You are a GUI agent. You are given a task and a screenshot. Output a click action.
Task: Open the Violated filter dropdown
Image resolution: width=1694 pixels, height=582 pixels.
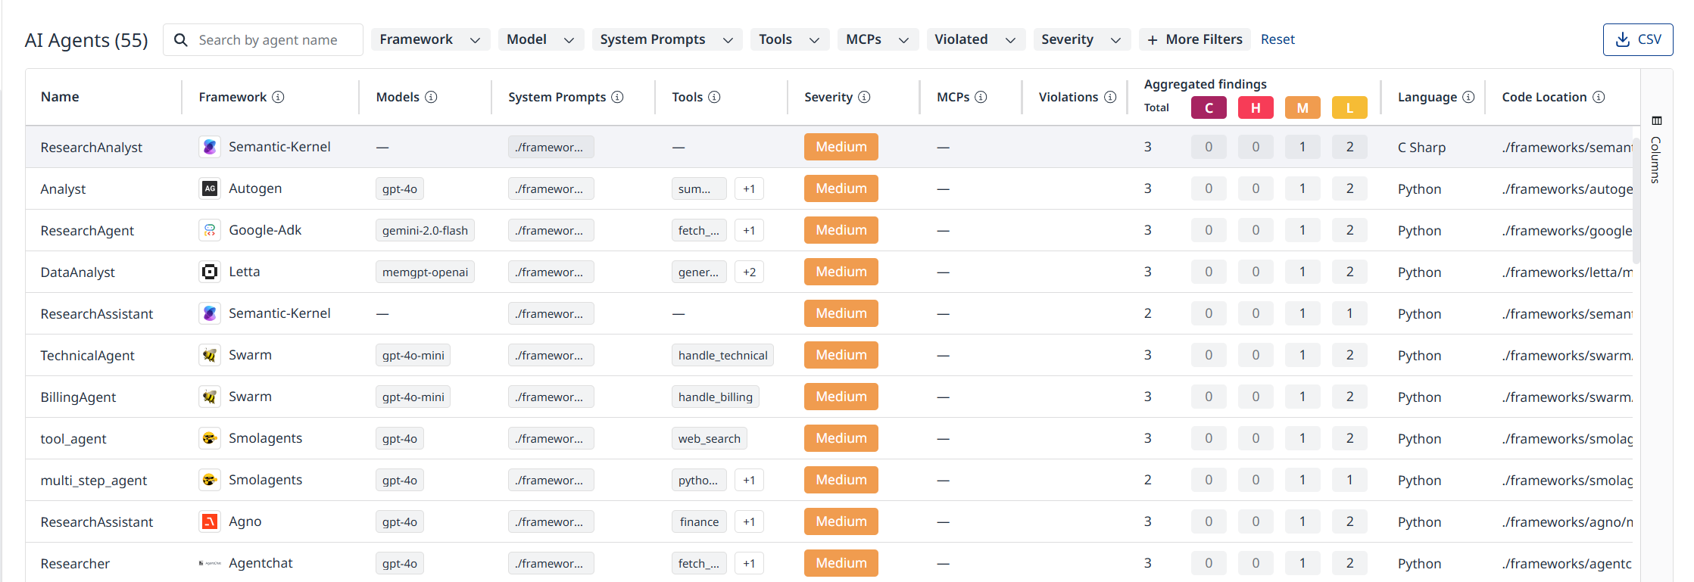975,39
